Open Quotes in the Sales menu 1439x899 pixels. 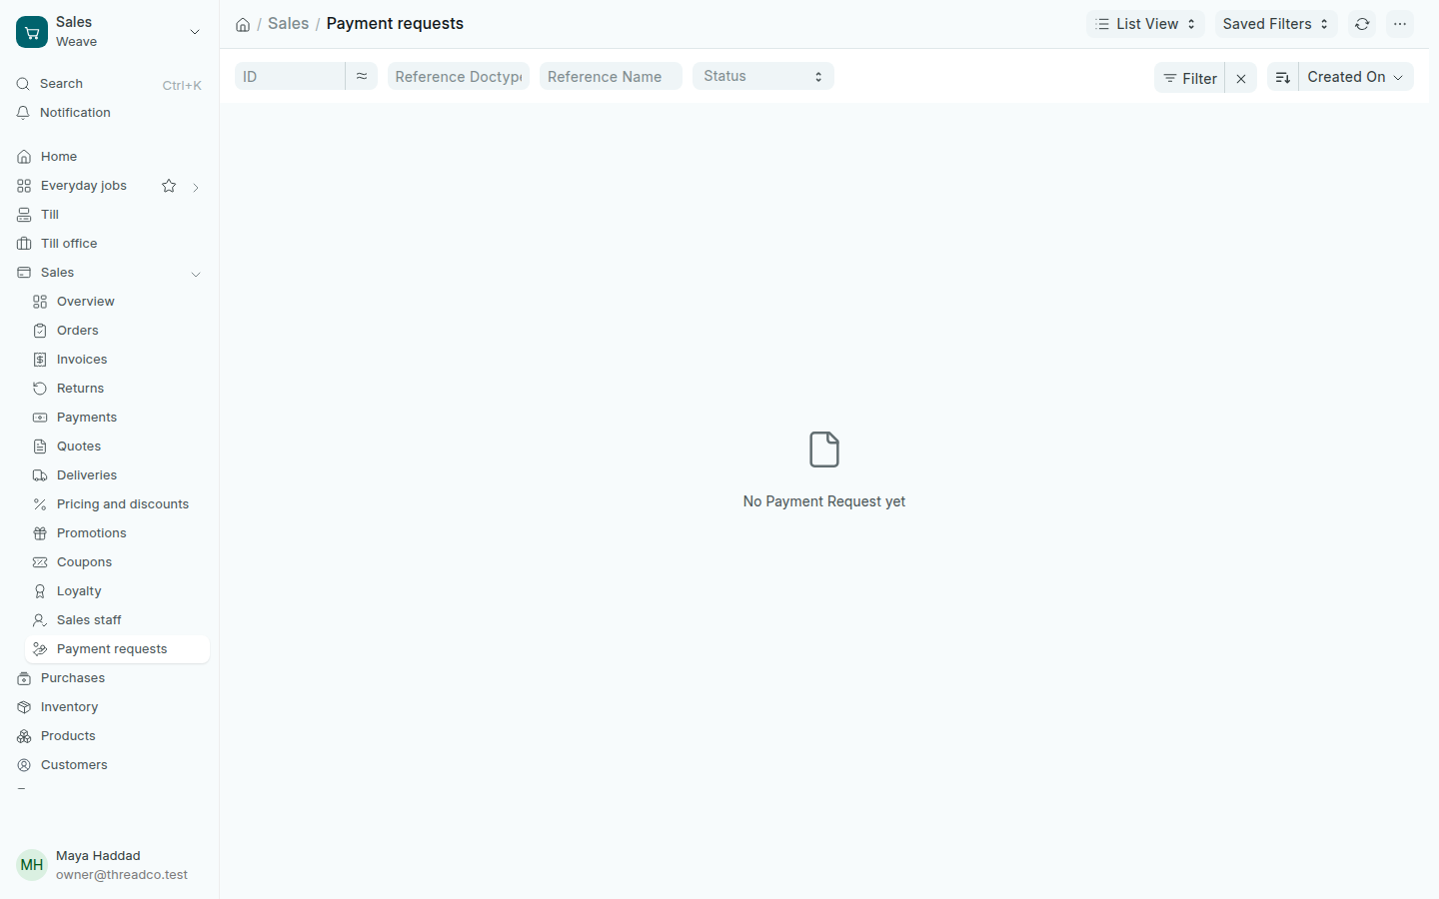(x=117, y=447)
